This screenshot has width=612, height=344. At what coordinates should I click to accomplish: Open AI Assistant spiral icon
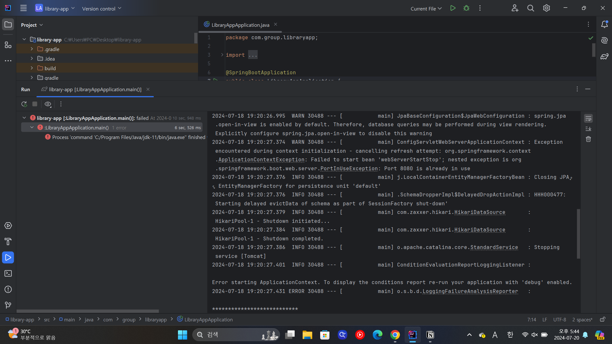click(604, 40)
